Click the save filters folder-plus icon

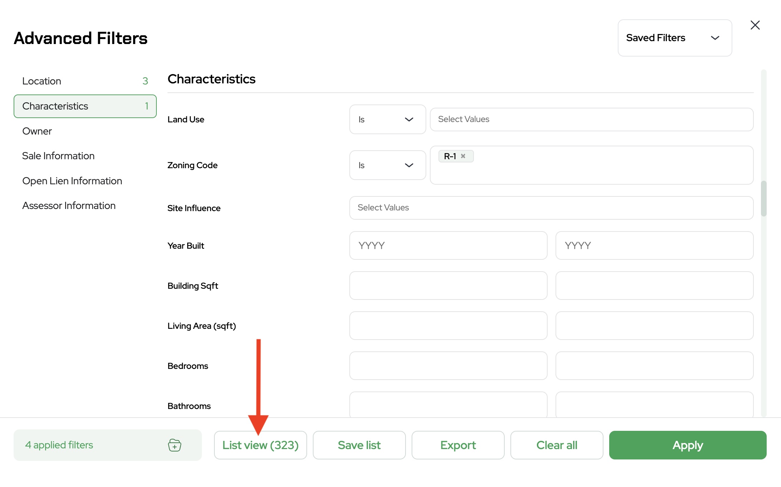pyautogui.click(x=174, y=445)
